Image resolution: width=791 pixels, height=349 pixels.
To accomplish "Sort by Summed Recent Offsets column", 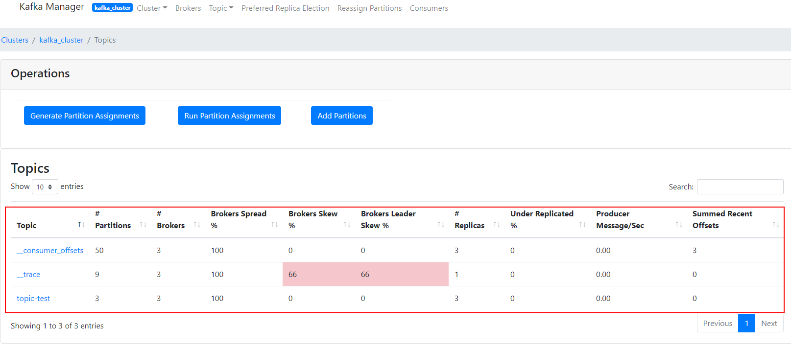I will coord(775,225).
